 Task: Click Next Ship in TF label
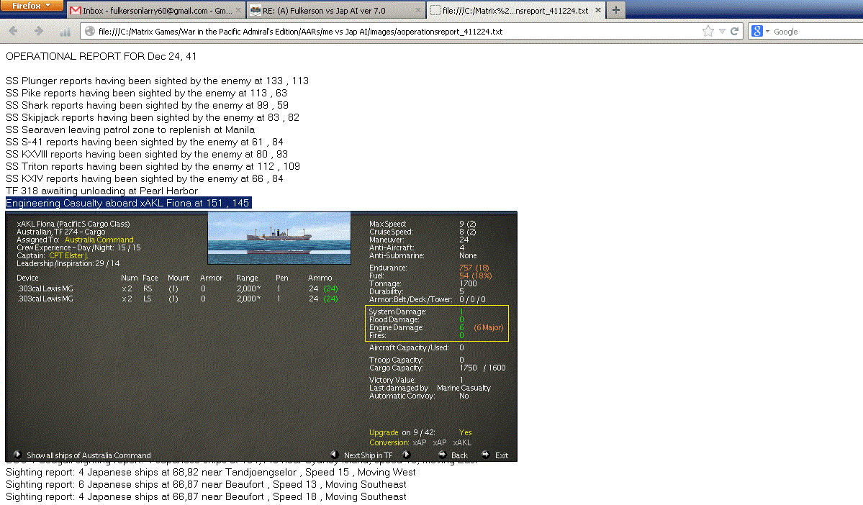(x=369, y=455)
